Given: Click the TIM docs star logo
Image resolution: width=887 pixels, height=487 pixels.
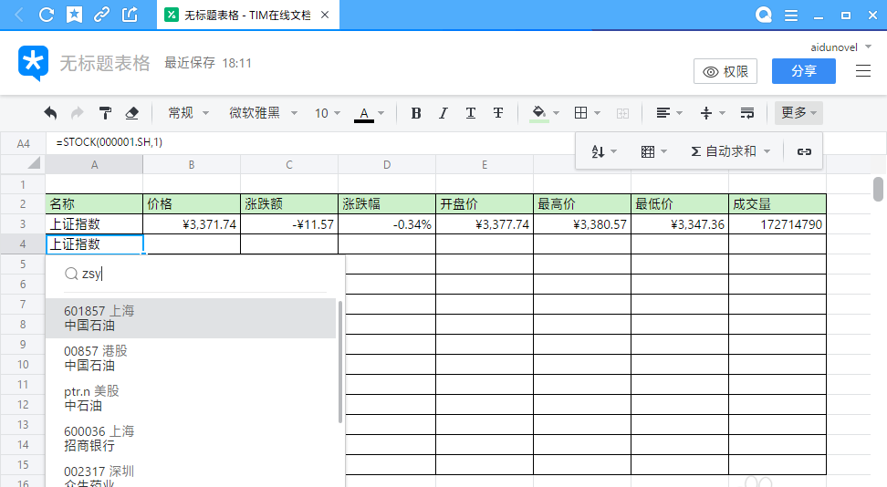Looking at the screenshot, I should [x=33, y=63].
